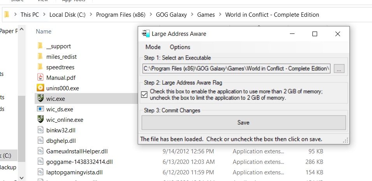The height and width of the screenshot is (181, 372).
Task: Click the binkw32.dll file icon
Action: [40, 130]
